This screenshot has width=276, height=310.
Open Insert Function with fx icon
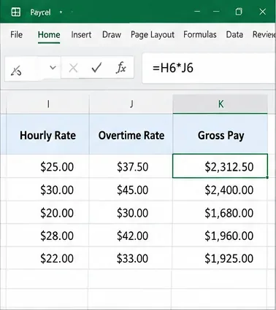(x=121, y=68)
